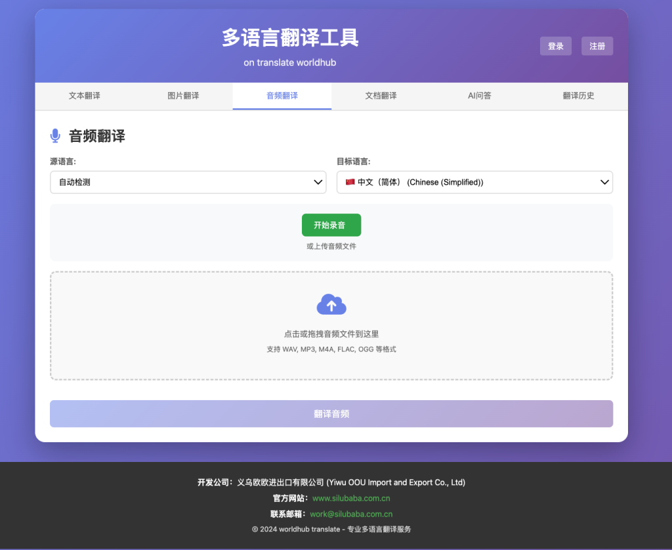Go to the 文档翻译 tab
The height and width of the screenshot is (550, 672).
click(381, 96)
